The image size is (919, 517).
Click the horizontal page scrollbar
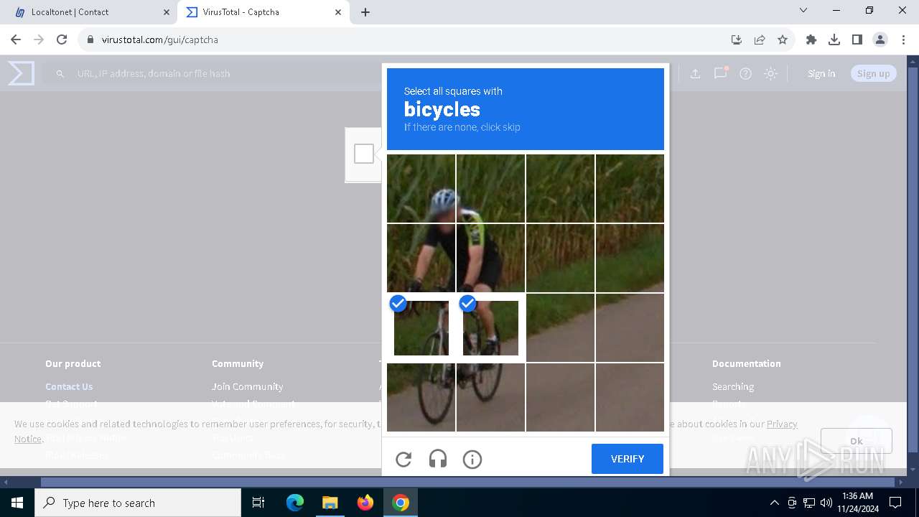pyautogui.click(x=467, y=483)
